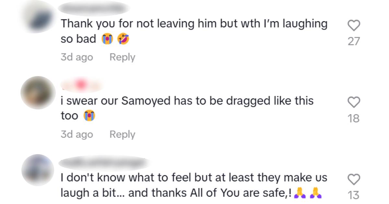Tap the heart on the Samoyed comment
Image resolution: width=389 pixels, height=204 pixels.
[x=354, y=103]
